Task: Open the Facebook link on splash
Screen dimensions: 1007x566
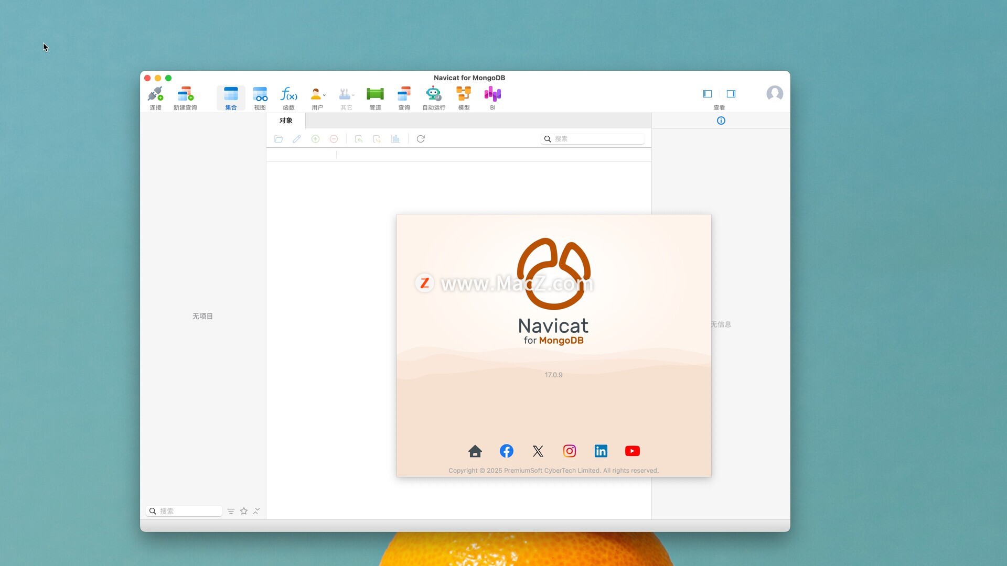Action: click(507, 451)
